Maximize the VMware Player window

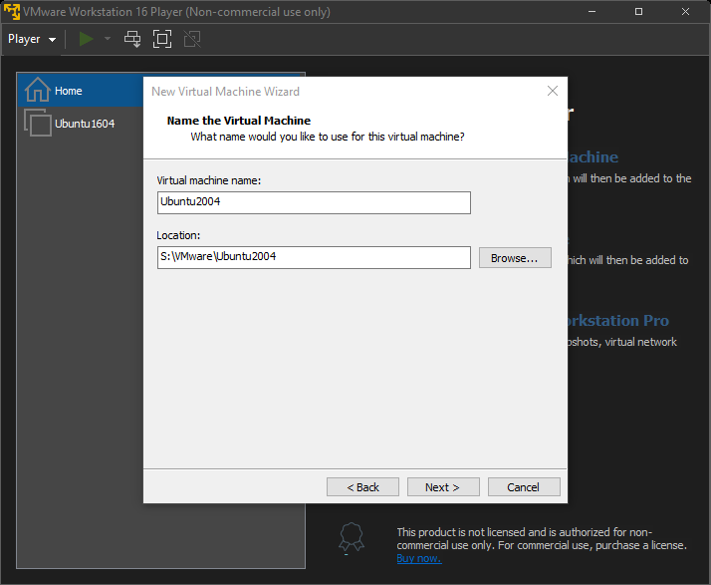coord(638,11)
